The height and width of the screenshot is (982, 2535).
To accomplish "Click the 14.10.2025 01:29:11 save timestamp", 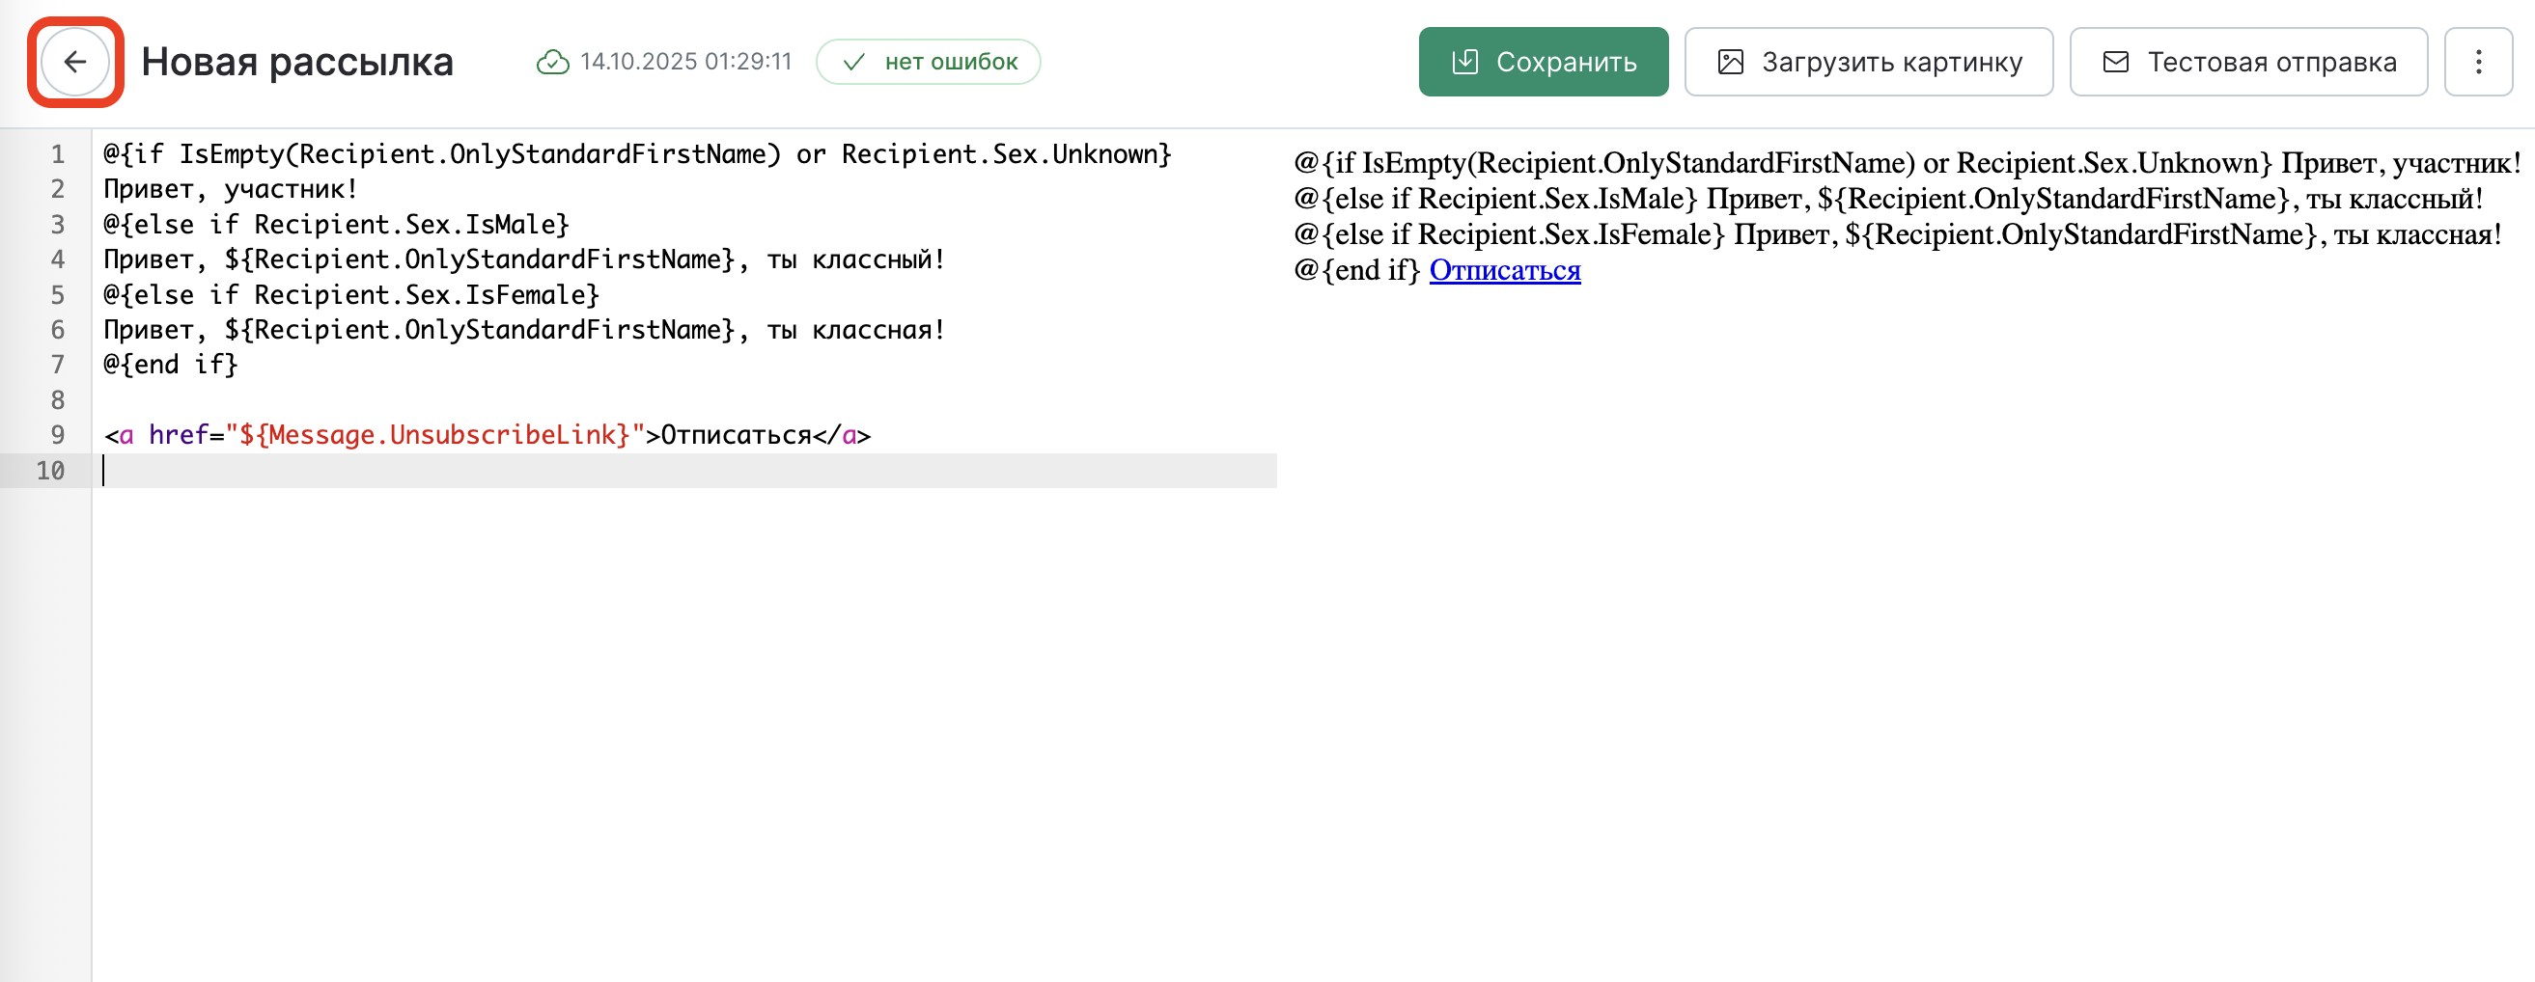I will (686, 62).
